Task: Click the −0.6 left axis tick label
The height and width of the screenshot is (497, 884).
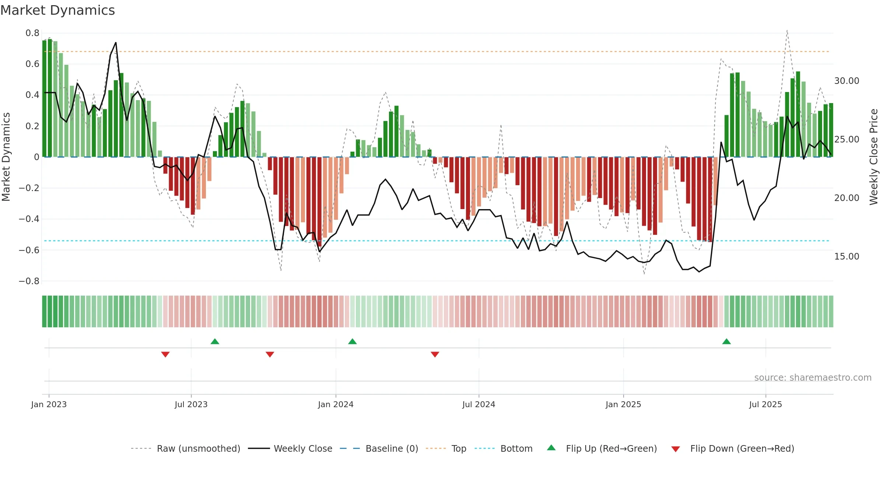Action: 29,250
